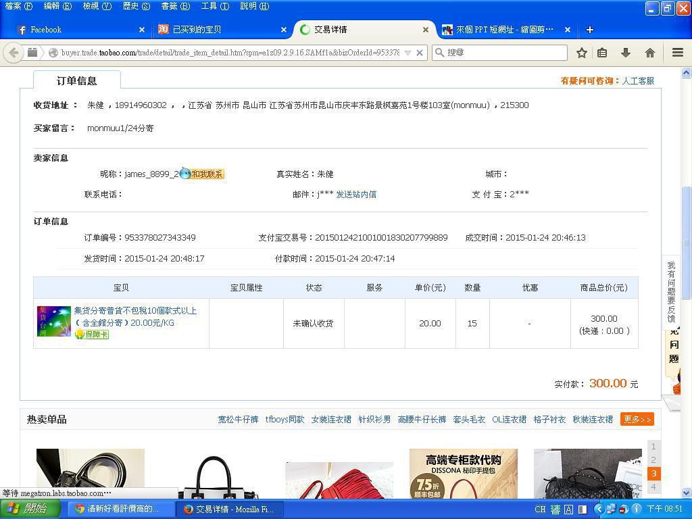Viewport: 692px width, 519px height.
Task: Click the 我有问题要反馈 side tab
Action: (x=671, y=292)
